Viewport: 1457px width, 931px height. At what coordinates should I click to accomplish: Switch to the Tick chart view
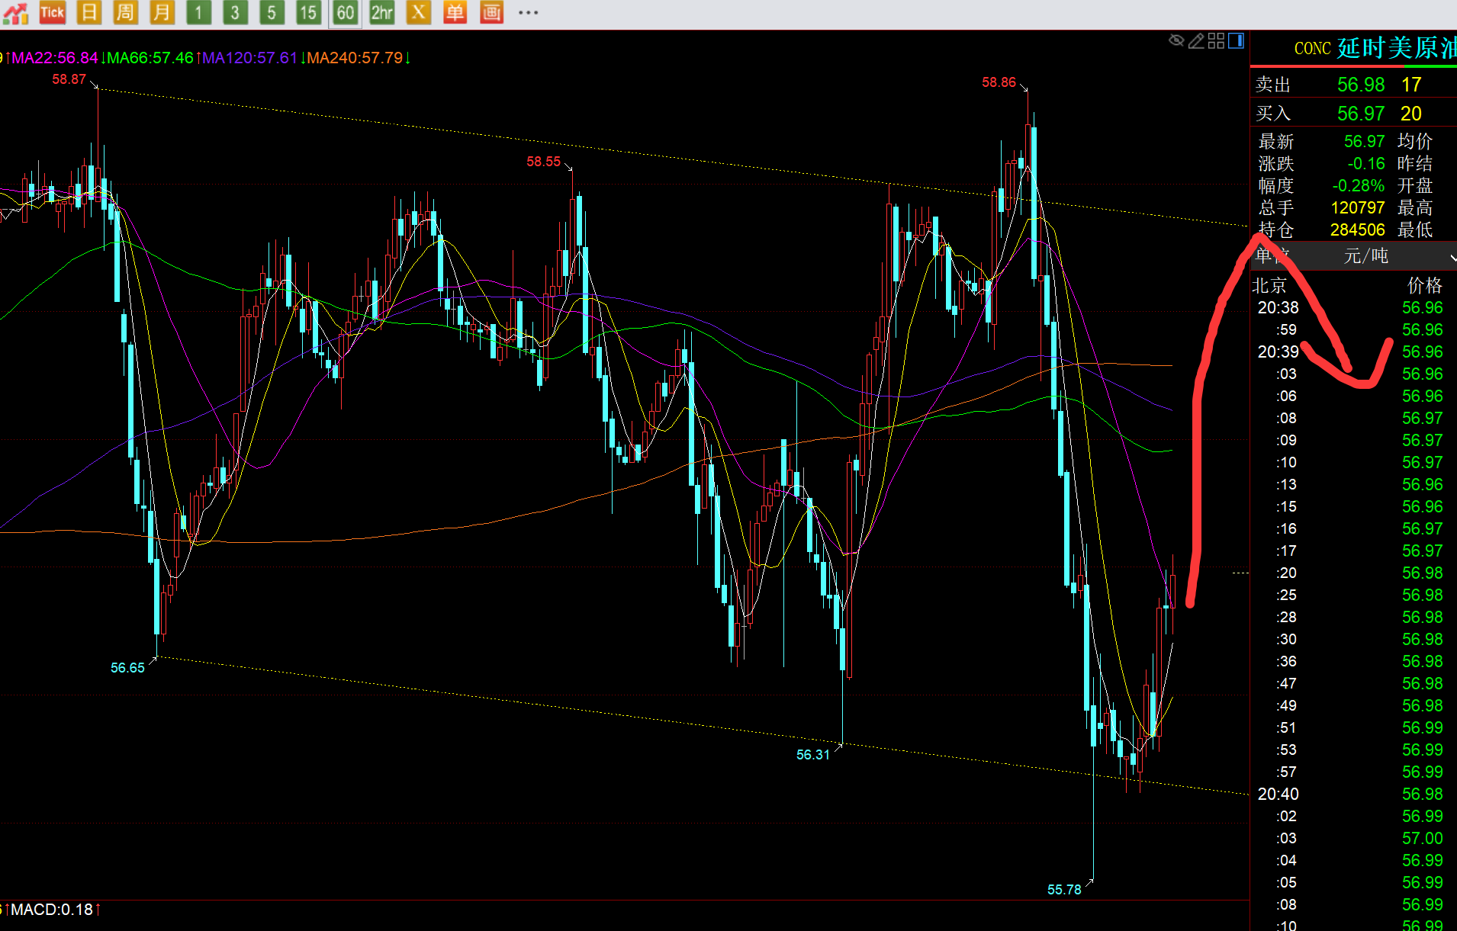click(x=52, y=13)
